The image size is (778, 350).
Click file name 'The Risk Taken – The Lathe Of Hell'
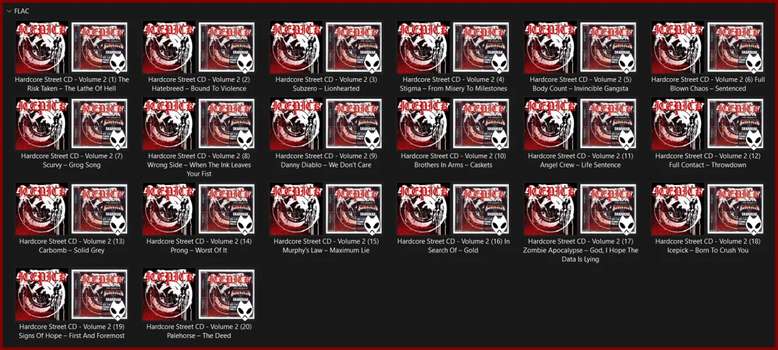pos(72,84)
